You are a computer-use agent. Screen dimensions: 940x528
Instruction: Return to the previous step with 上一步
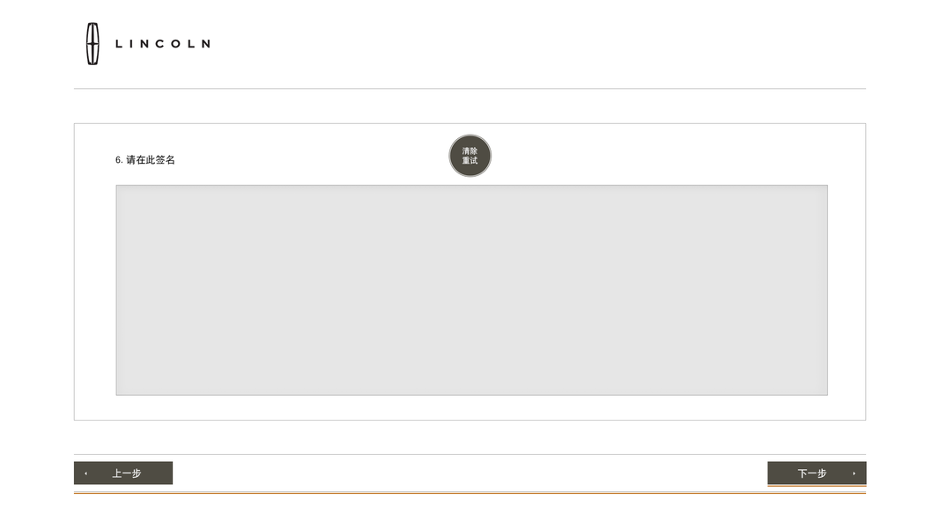pyautogui.click(x=123, y=473)
